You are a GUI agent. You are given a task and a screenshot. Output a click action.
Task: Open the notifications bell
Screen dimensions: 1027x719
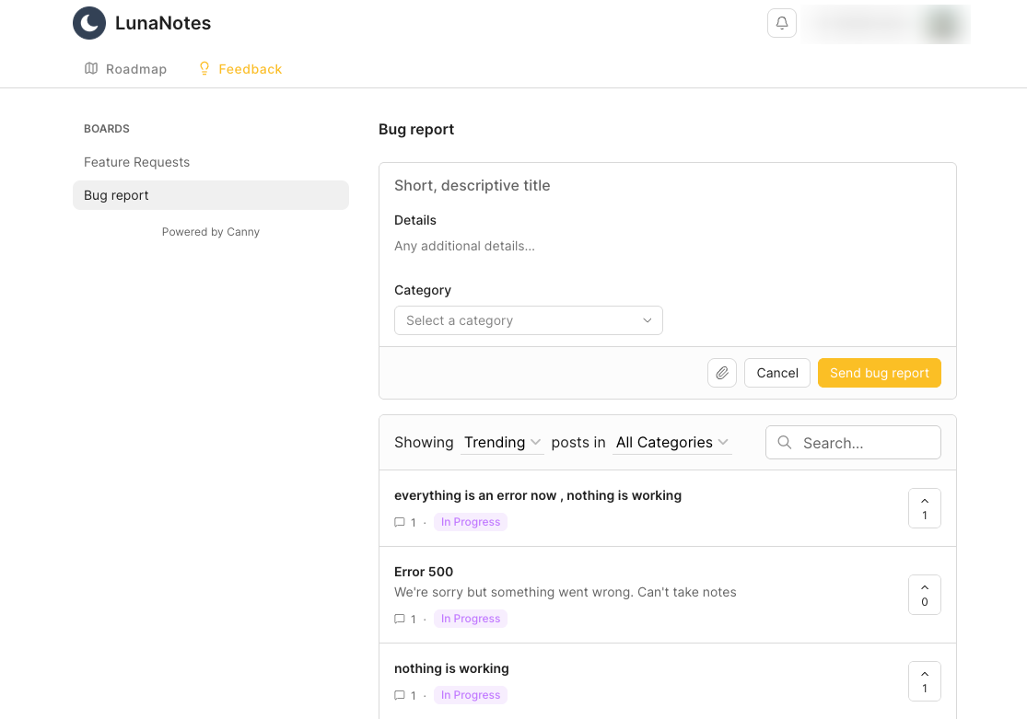tap(782, 23)
